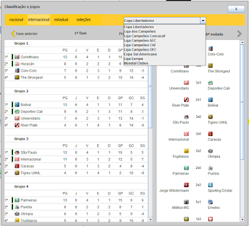Switch to the estadual tab
249x227 pixels.
click(x=61, y=20)
